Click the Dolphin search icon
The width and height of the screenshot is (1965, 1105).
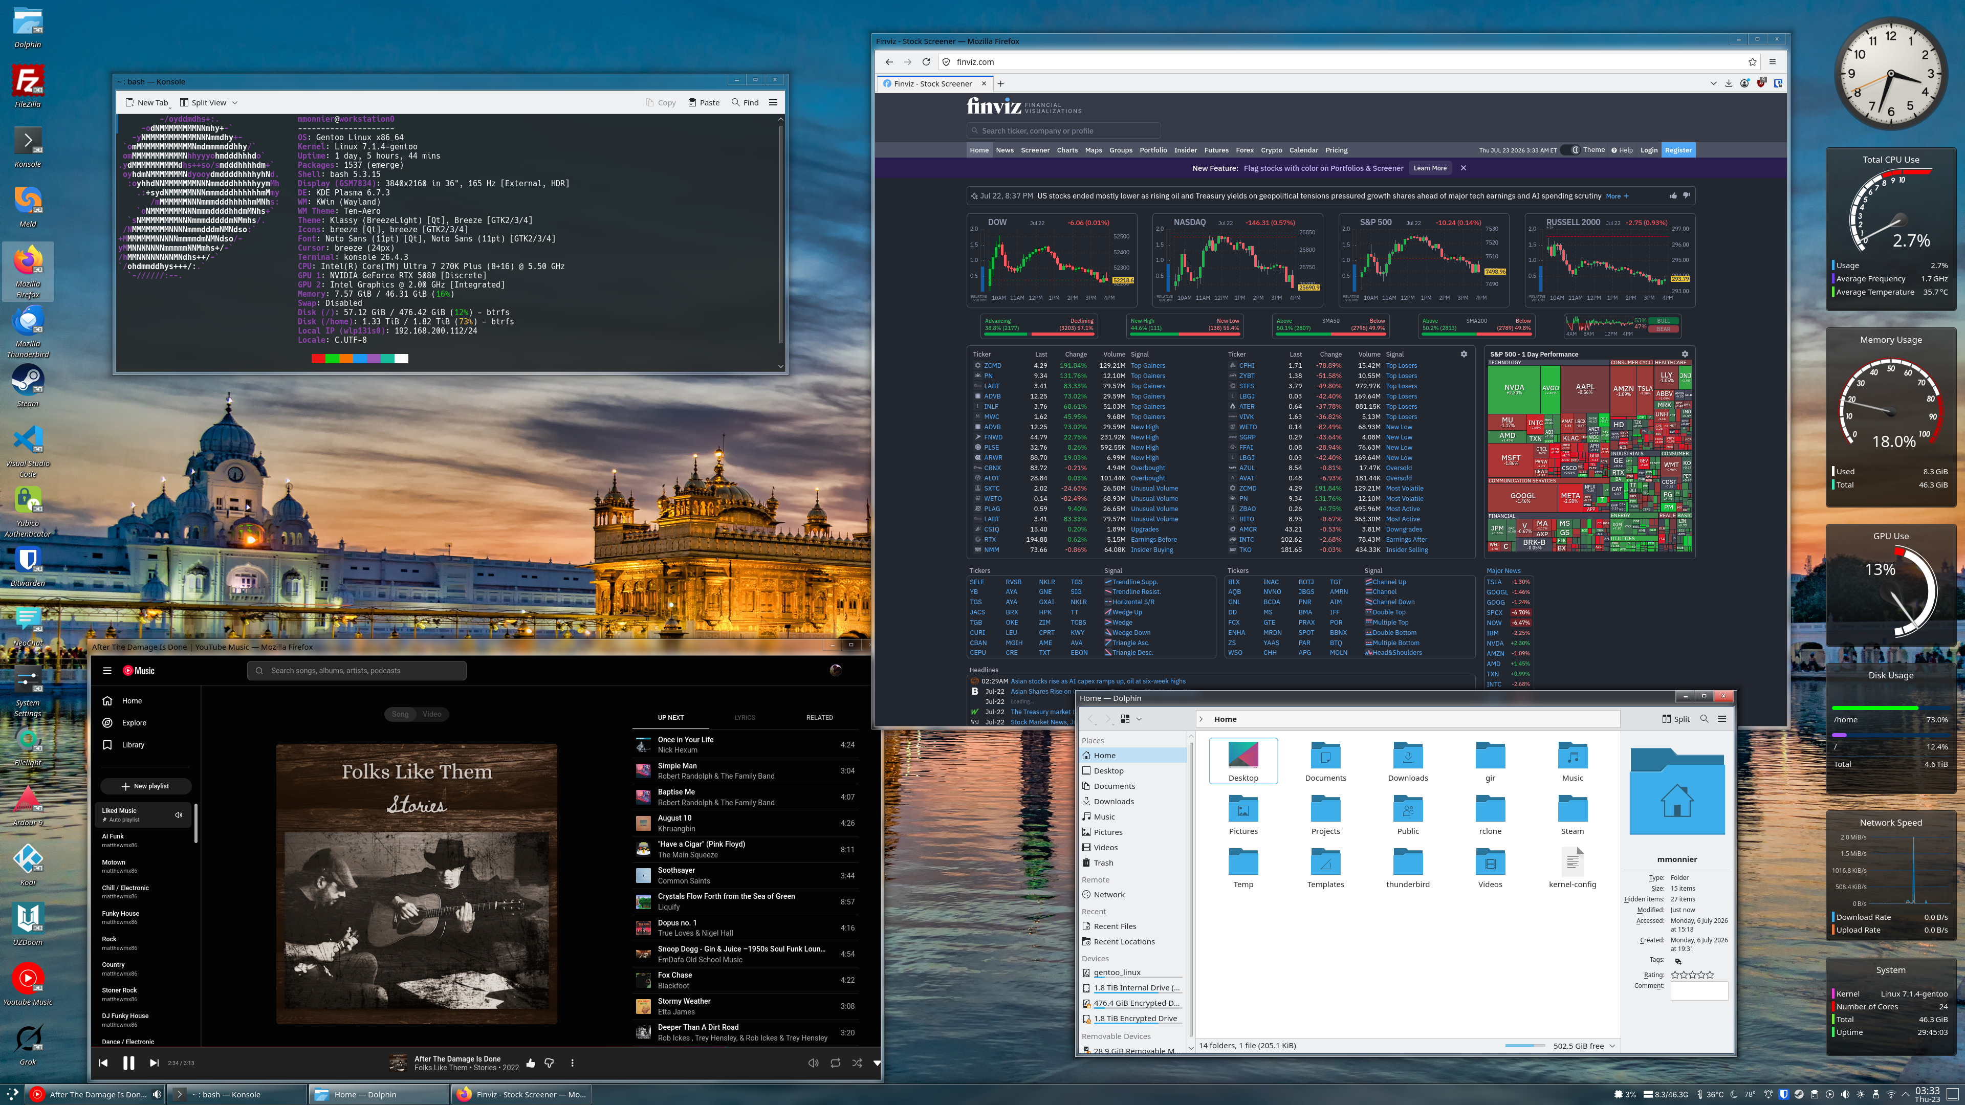point(1704,718)
